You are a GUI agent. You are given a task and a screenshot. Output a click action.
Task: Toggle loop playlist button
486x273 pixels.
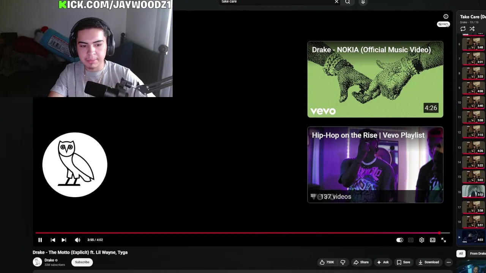pos(463,29)
